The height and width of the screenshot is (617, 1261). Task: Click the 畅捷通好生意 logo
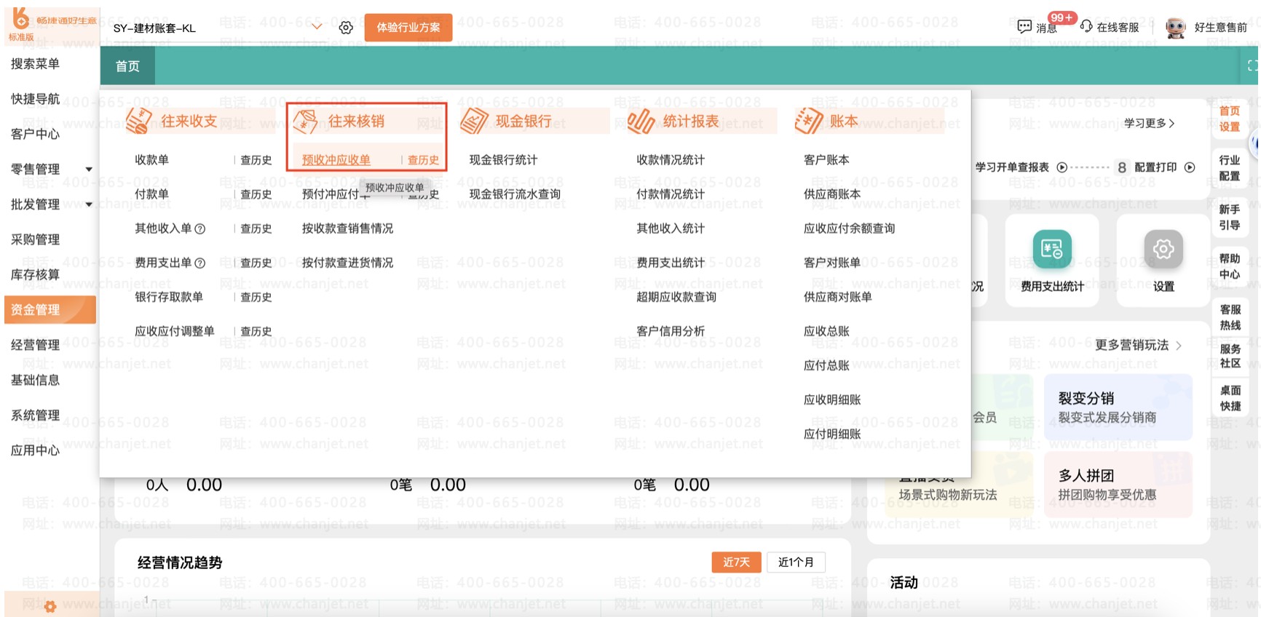click(x=52, y=24)
